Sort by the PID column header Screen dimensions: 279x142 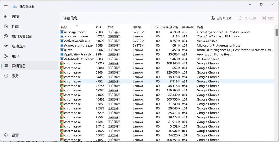pyautogui.click(x=101, y=27)
